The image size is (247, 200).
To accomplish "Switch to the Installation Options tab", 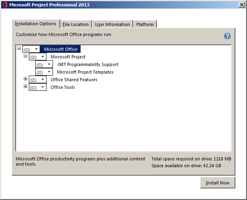I will pos(36,24).
